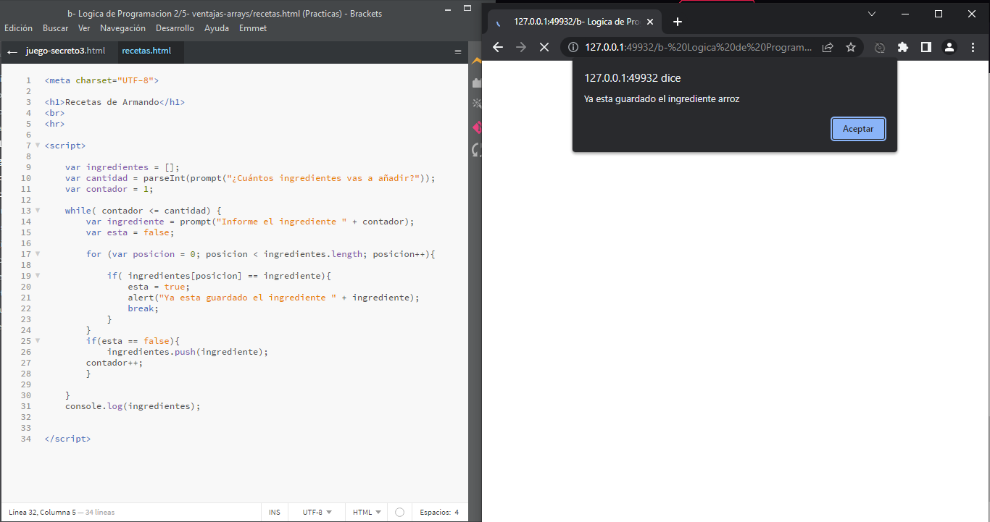Screen dimensions: 990x522
Task: Open the Emmet menu
Action: coord(253,28)
